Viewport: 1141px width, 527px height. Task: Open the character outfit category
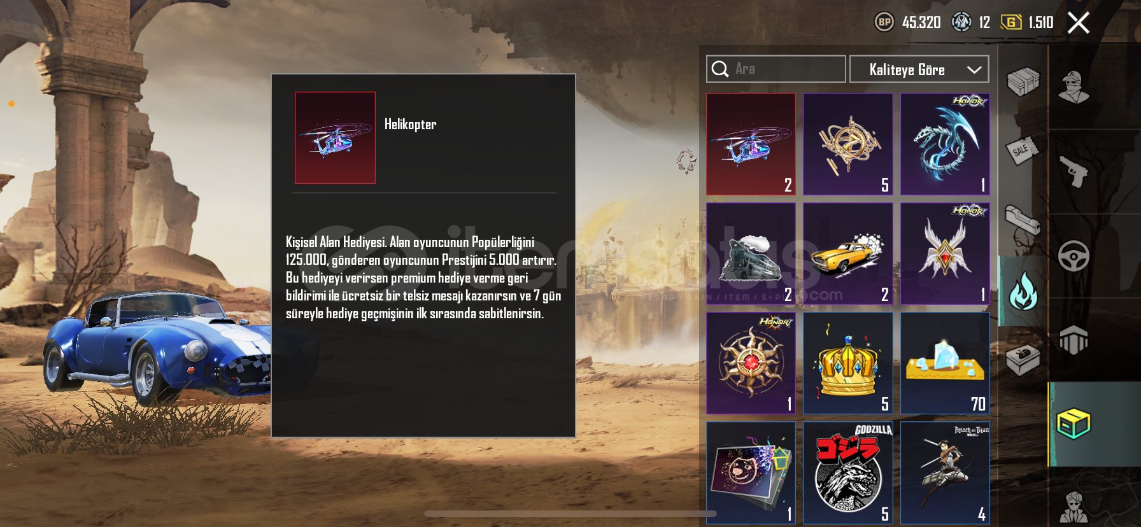click(1074, 87)
